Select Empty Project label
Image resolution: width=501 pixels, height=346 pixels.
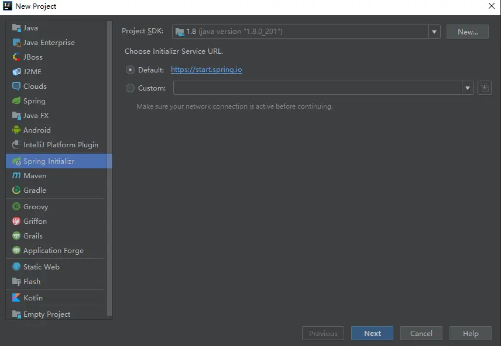click(47, 314)
